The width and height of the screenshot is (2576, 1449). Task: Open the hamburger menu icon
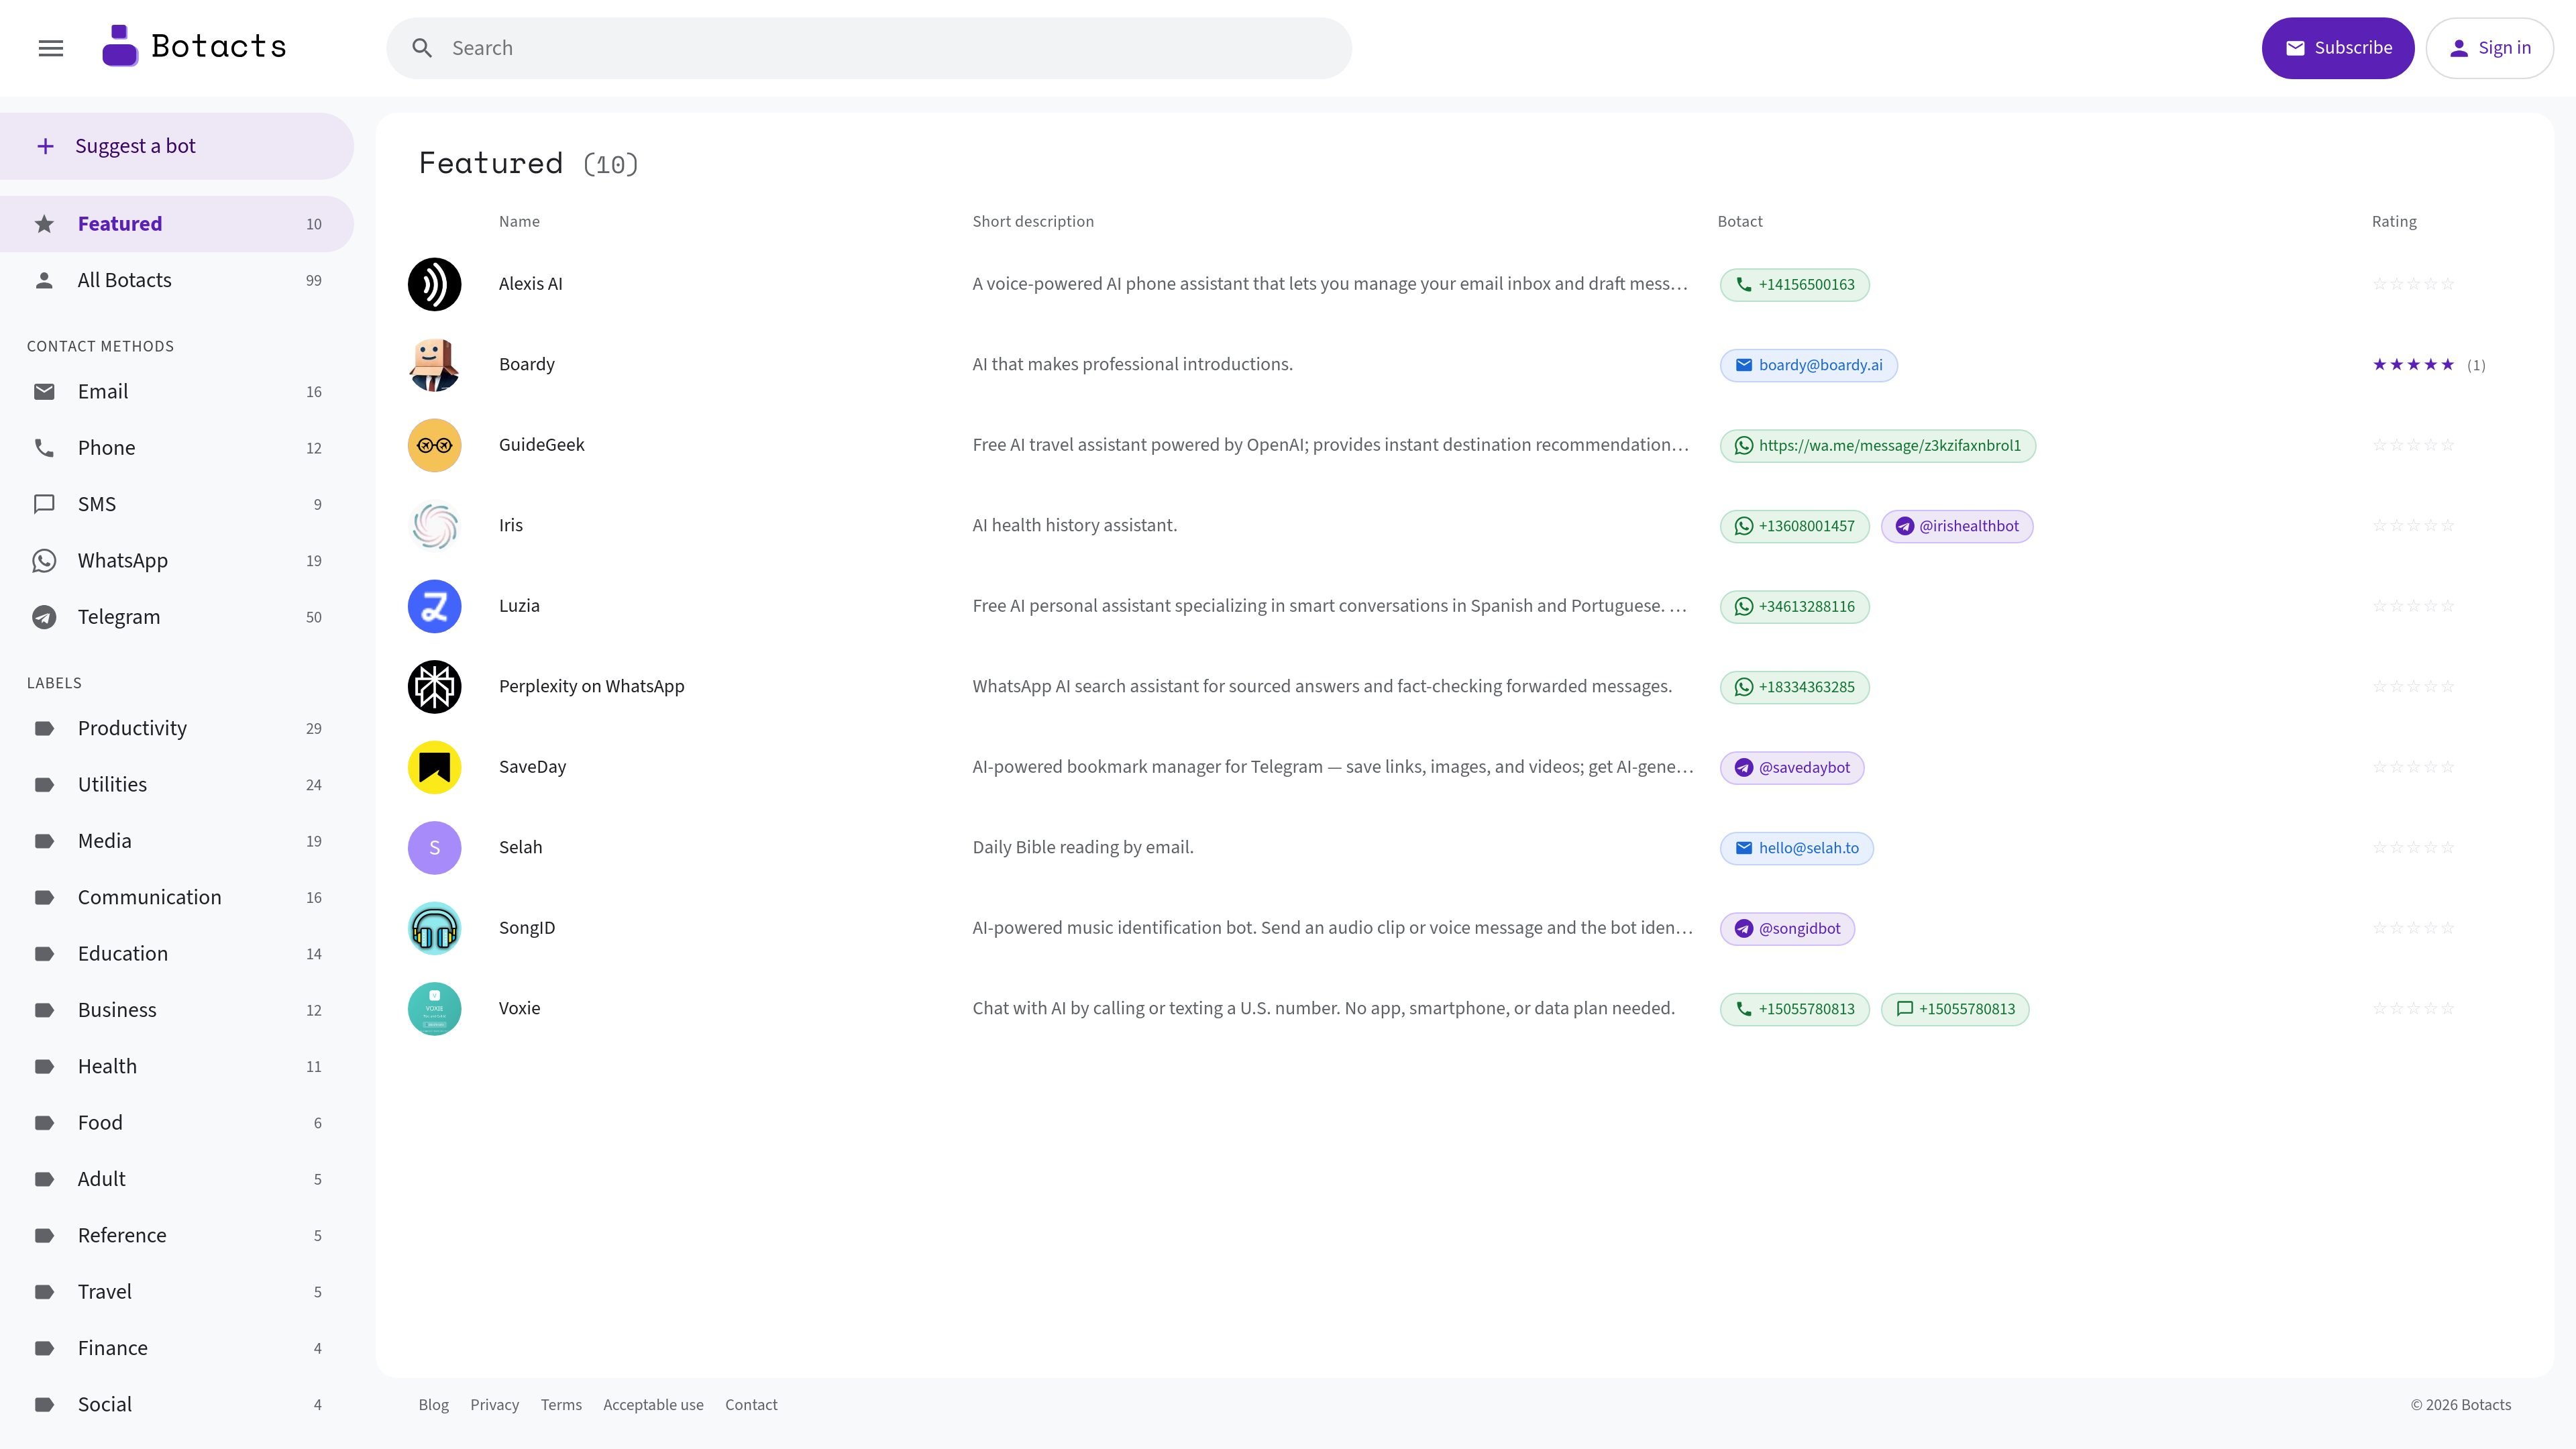coord(51,48)
